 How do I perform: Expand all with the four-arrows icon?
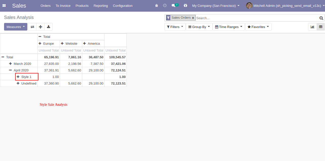(x=40, y=27)
